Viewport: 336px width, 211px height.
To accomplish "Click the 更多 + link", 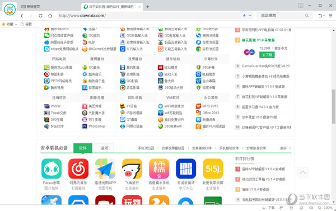I will point(286,148).
